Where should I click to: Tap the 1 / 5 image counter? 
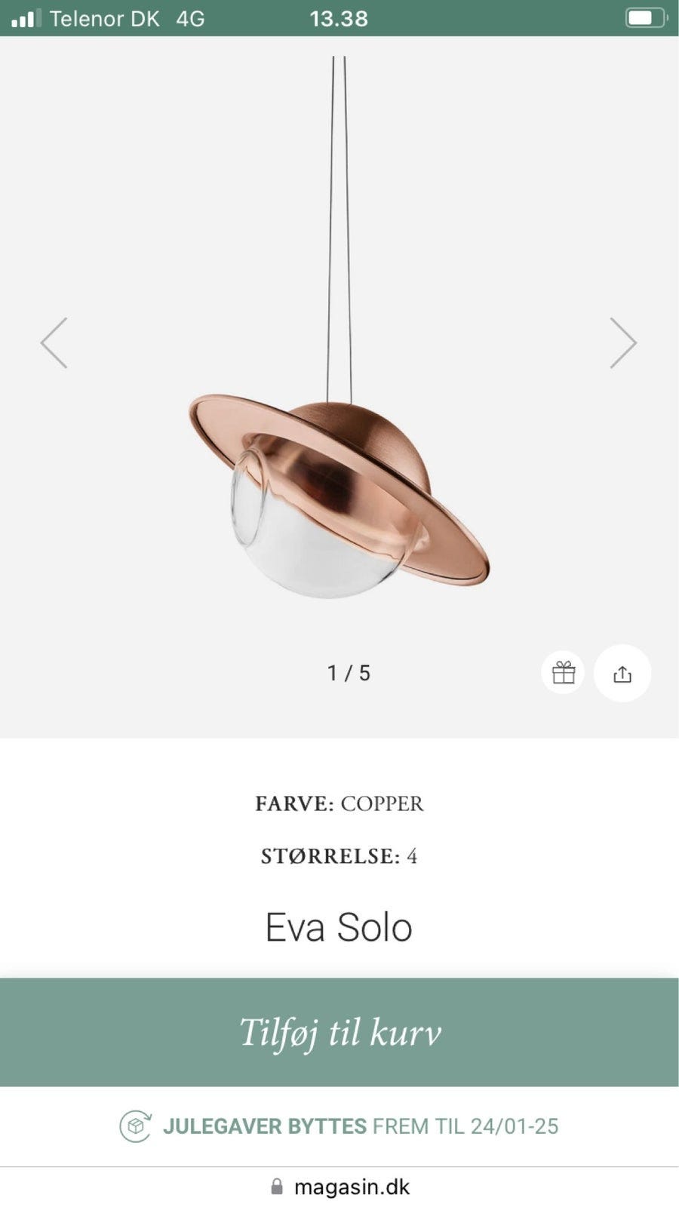pyautogui.click(x=349, y=673)
